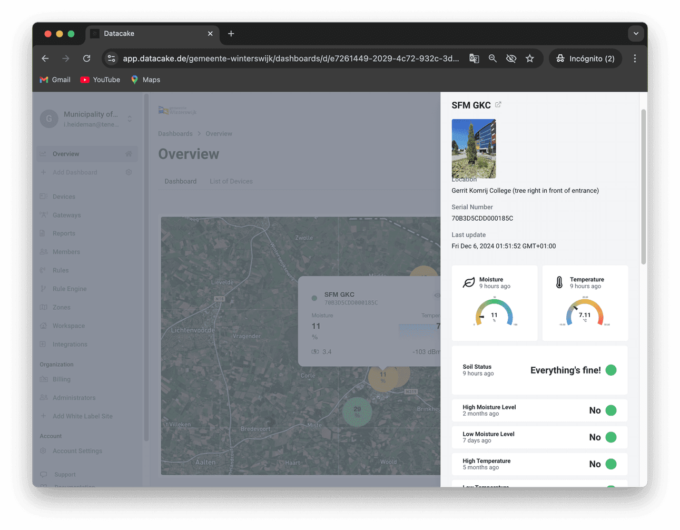680x530 pixels.
Task: Reload the Datacake page
Action: click(x=87, y=58)
